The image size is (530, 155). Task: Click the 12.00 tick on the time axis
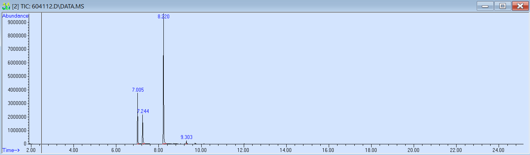click(243, 150)
